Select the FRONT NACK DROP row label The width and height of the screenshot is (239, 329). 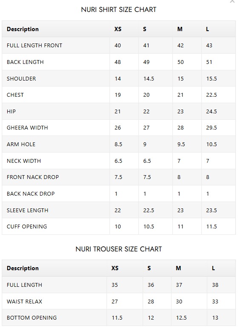(x=33, y=177)
